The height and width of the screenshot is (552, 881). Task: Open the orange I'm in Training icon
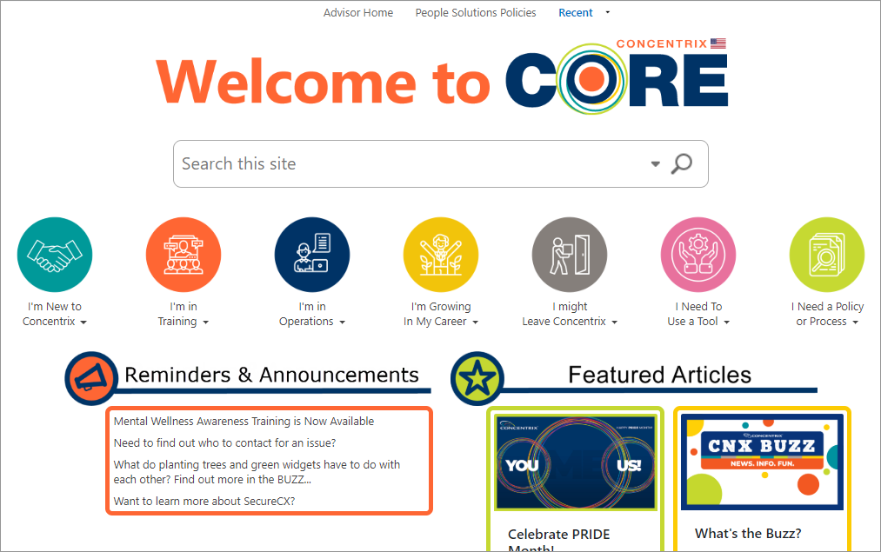pos(184,254)
